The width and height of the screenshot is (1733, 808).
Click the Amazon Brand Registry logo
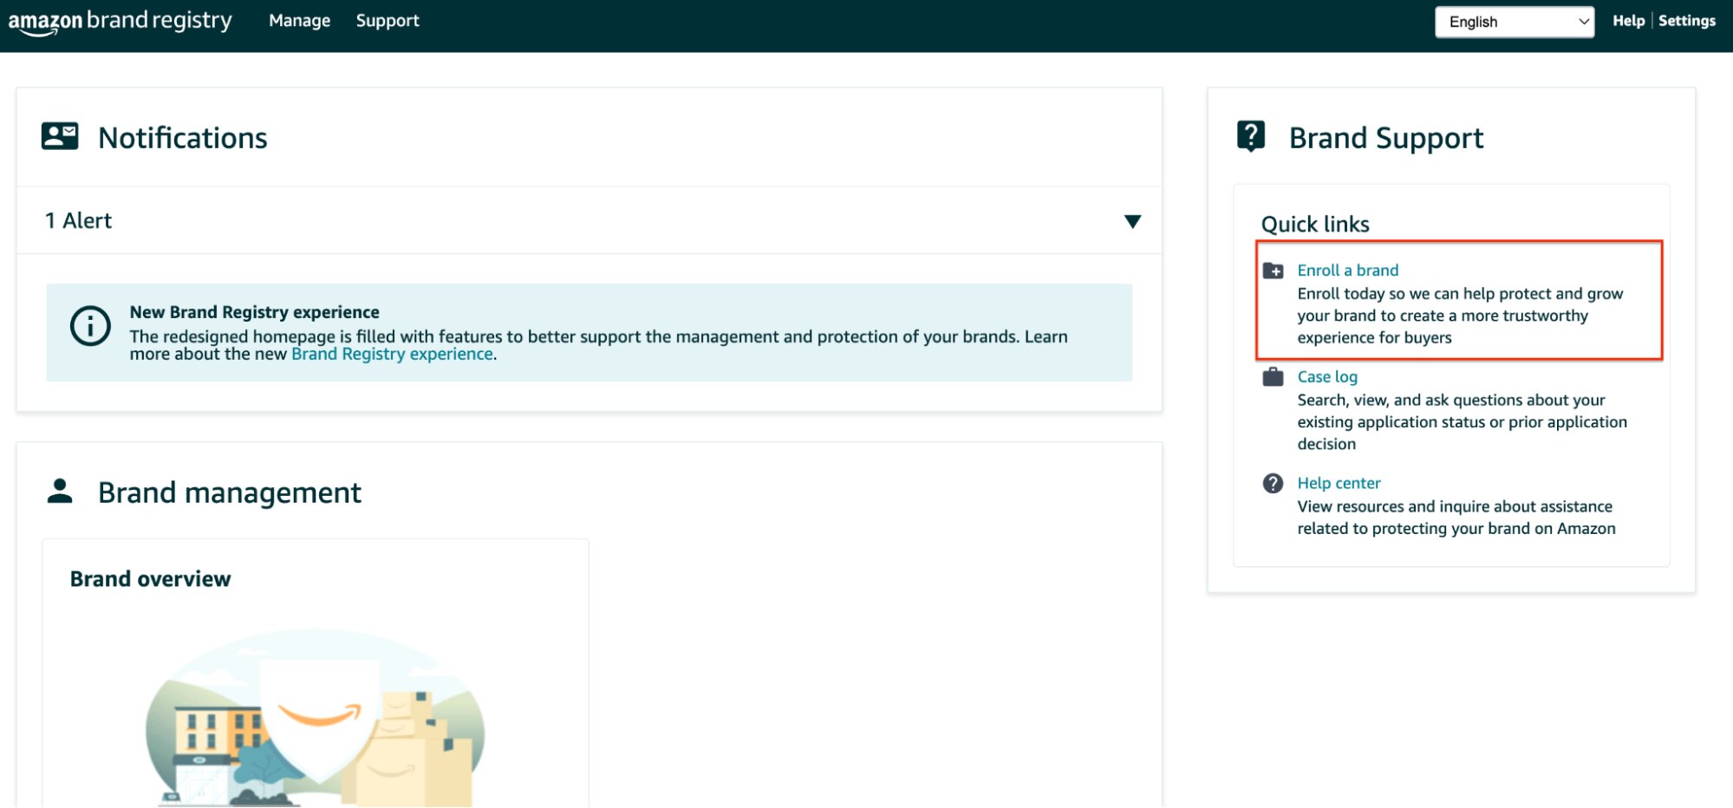click(x=120, y=21)
